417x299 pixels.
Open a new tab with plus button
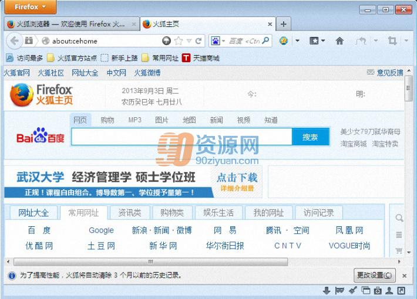tap(284, 24)
